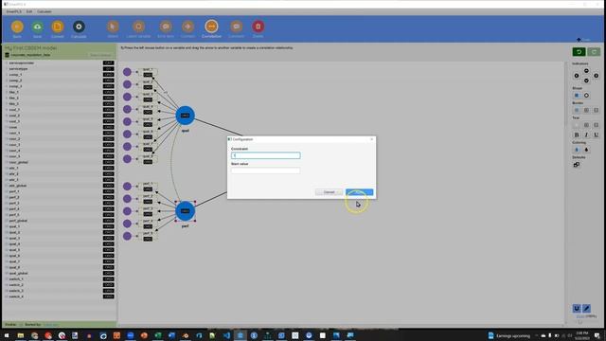Align indicators to the bottom
Screen dimensions: 606x341
click(586, 81)
